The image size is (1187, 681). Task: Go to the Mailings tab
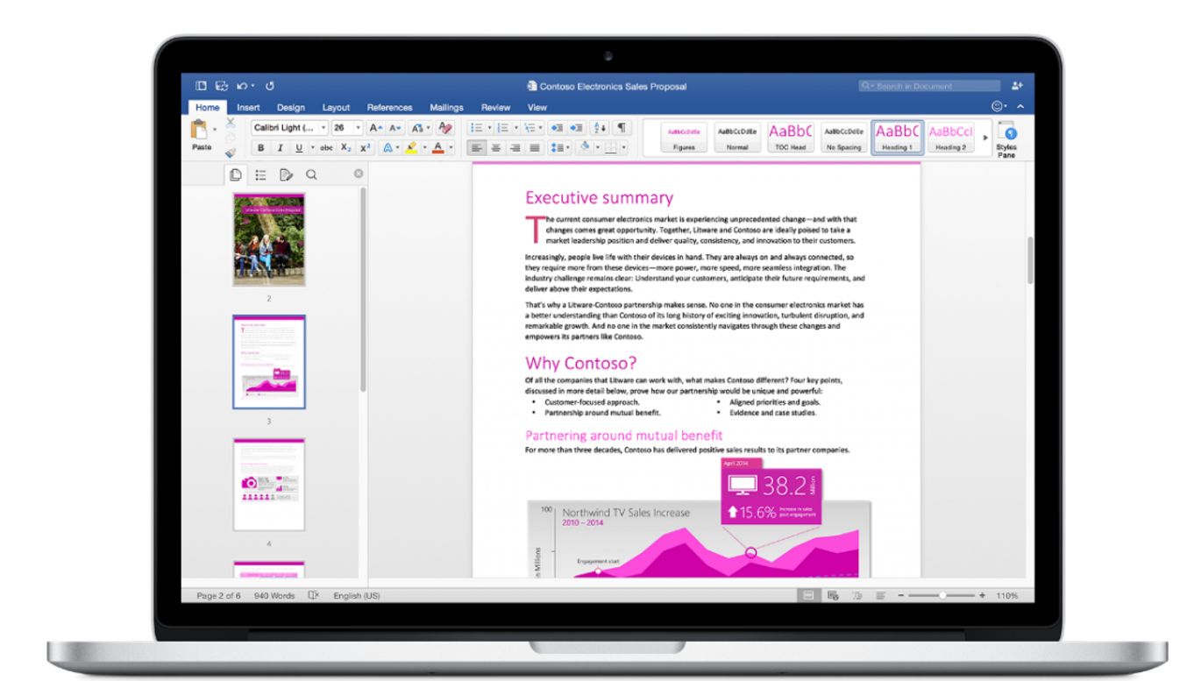pos(446,108)
